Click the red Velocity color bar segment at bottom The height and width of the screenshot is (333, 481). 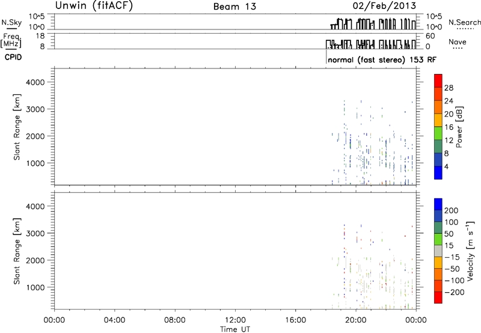pyautogui.click(x=438, y=298)
